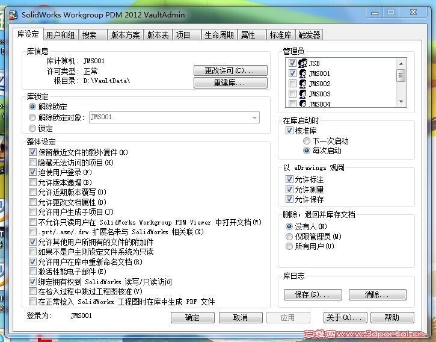436x342 pixels.
Task: Enable 允许近期版本覆写 option
Action: click(32, 192)
